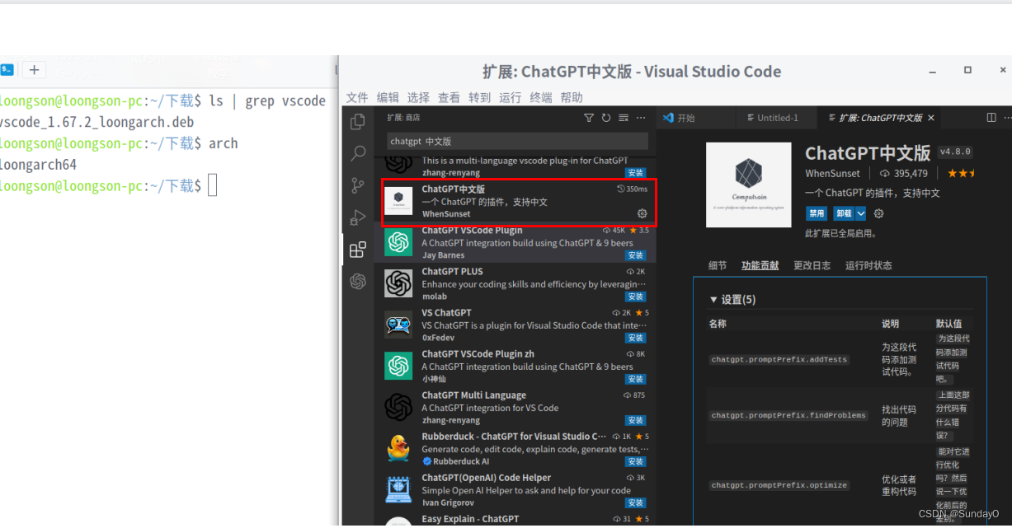Click the v4.8.0 version badge
Viewport: 1012px width, 528px height.
(x=955, y=152)
